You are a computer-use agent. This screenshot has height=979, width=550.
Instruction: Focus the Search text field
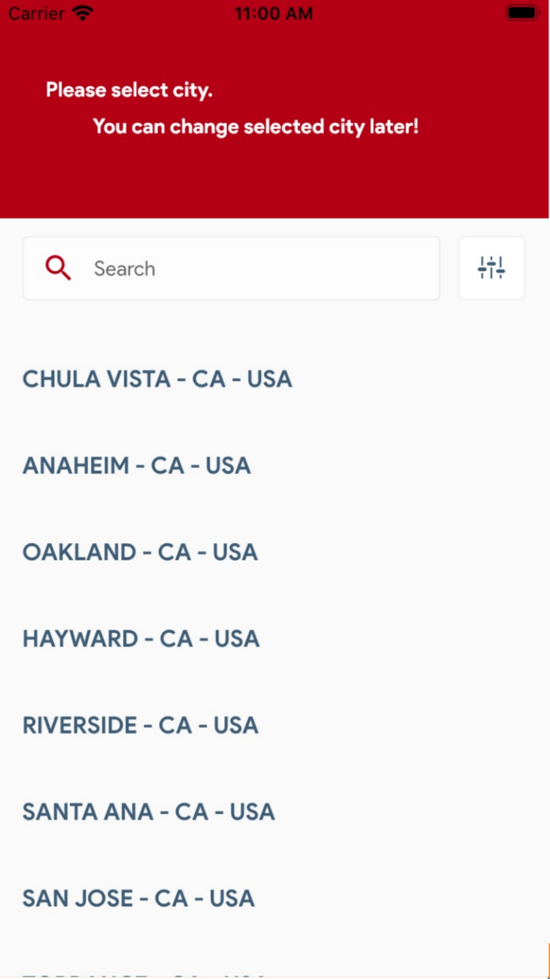coord(259,268)
